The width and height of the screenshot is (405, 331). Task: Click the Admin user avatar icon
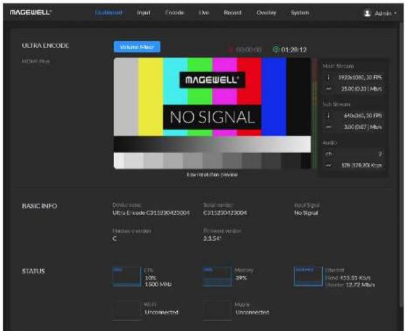(367, 13)
